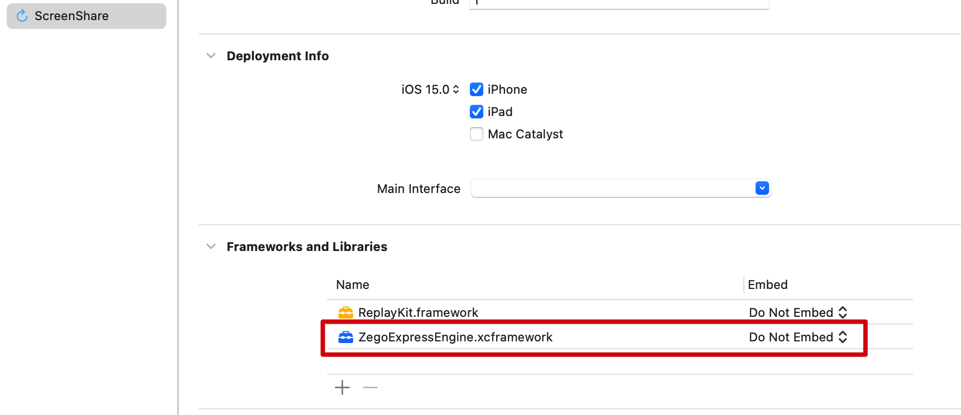Select the ZegoExpressEngine.xcframework row

click(619, 337)
